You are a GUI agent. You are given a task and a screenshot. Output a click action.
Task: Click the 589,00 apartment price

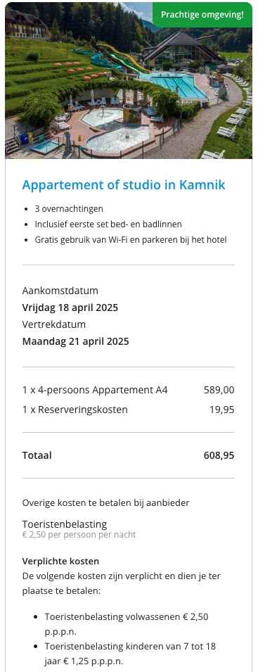219,390
